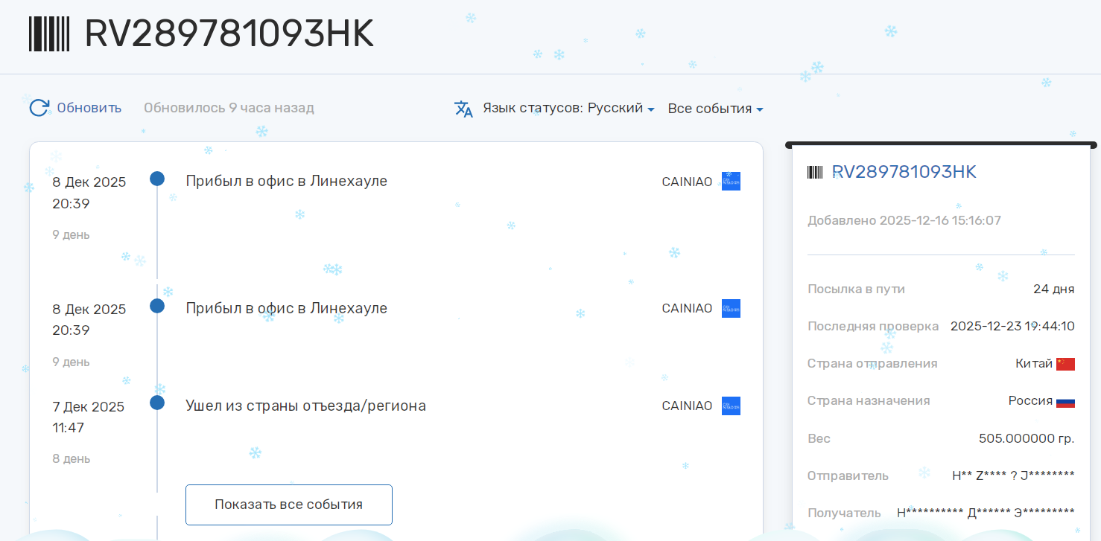Click the circular refresh arrow icon
Viewport: 1101px width, 541px height.
tap(39, 108)
